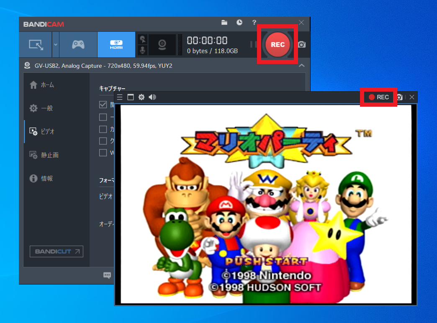Image resolution: width=437 pixels, height=323 pixels.
Task: Take a snapshot with preview window camera icon
Action: click(400, 97)
